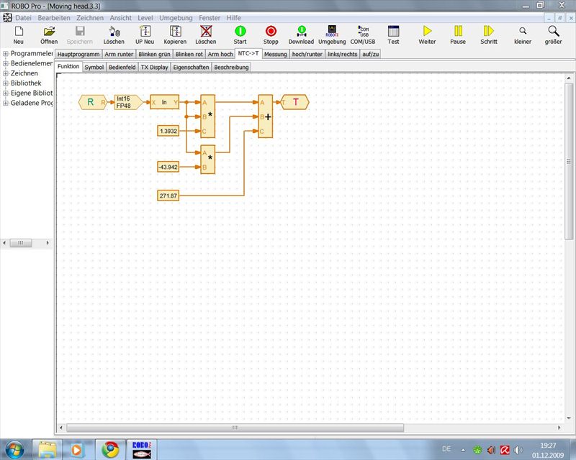Switch to the Hauptprogramm tab

click(x=78, y=54)
